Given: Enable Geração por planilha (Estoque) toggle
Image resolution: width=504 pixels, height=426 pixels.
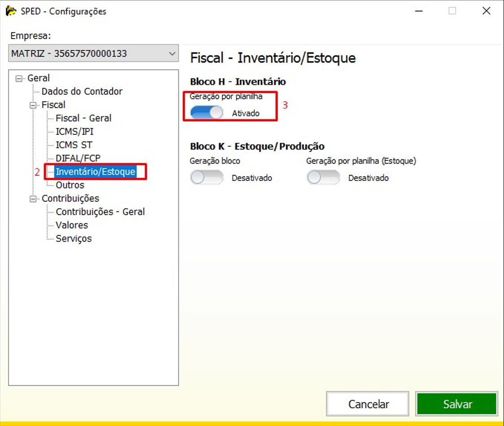Looking at the screenshot, I should [323, 178].
